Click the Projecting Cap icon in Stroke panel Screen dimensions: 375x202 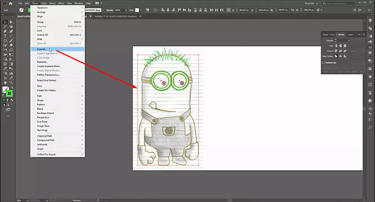(345, 46)
